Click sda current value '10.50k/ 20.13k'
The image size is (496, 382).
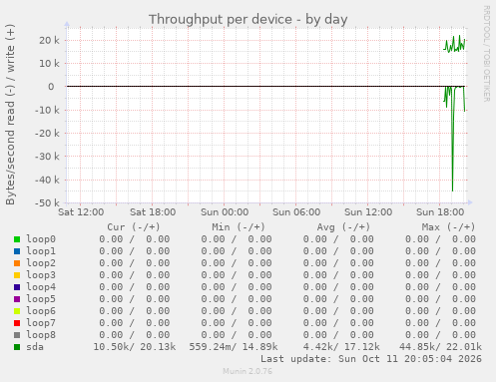point(135,347)
